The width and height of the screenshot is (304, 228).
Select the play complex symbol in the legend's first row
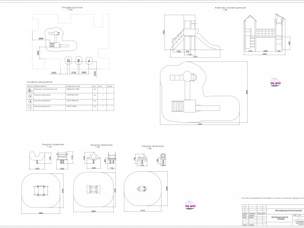pos(30,90)
